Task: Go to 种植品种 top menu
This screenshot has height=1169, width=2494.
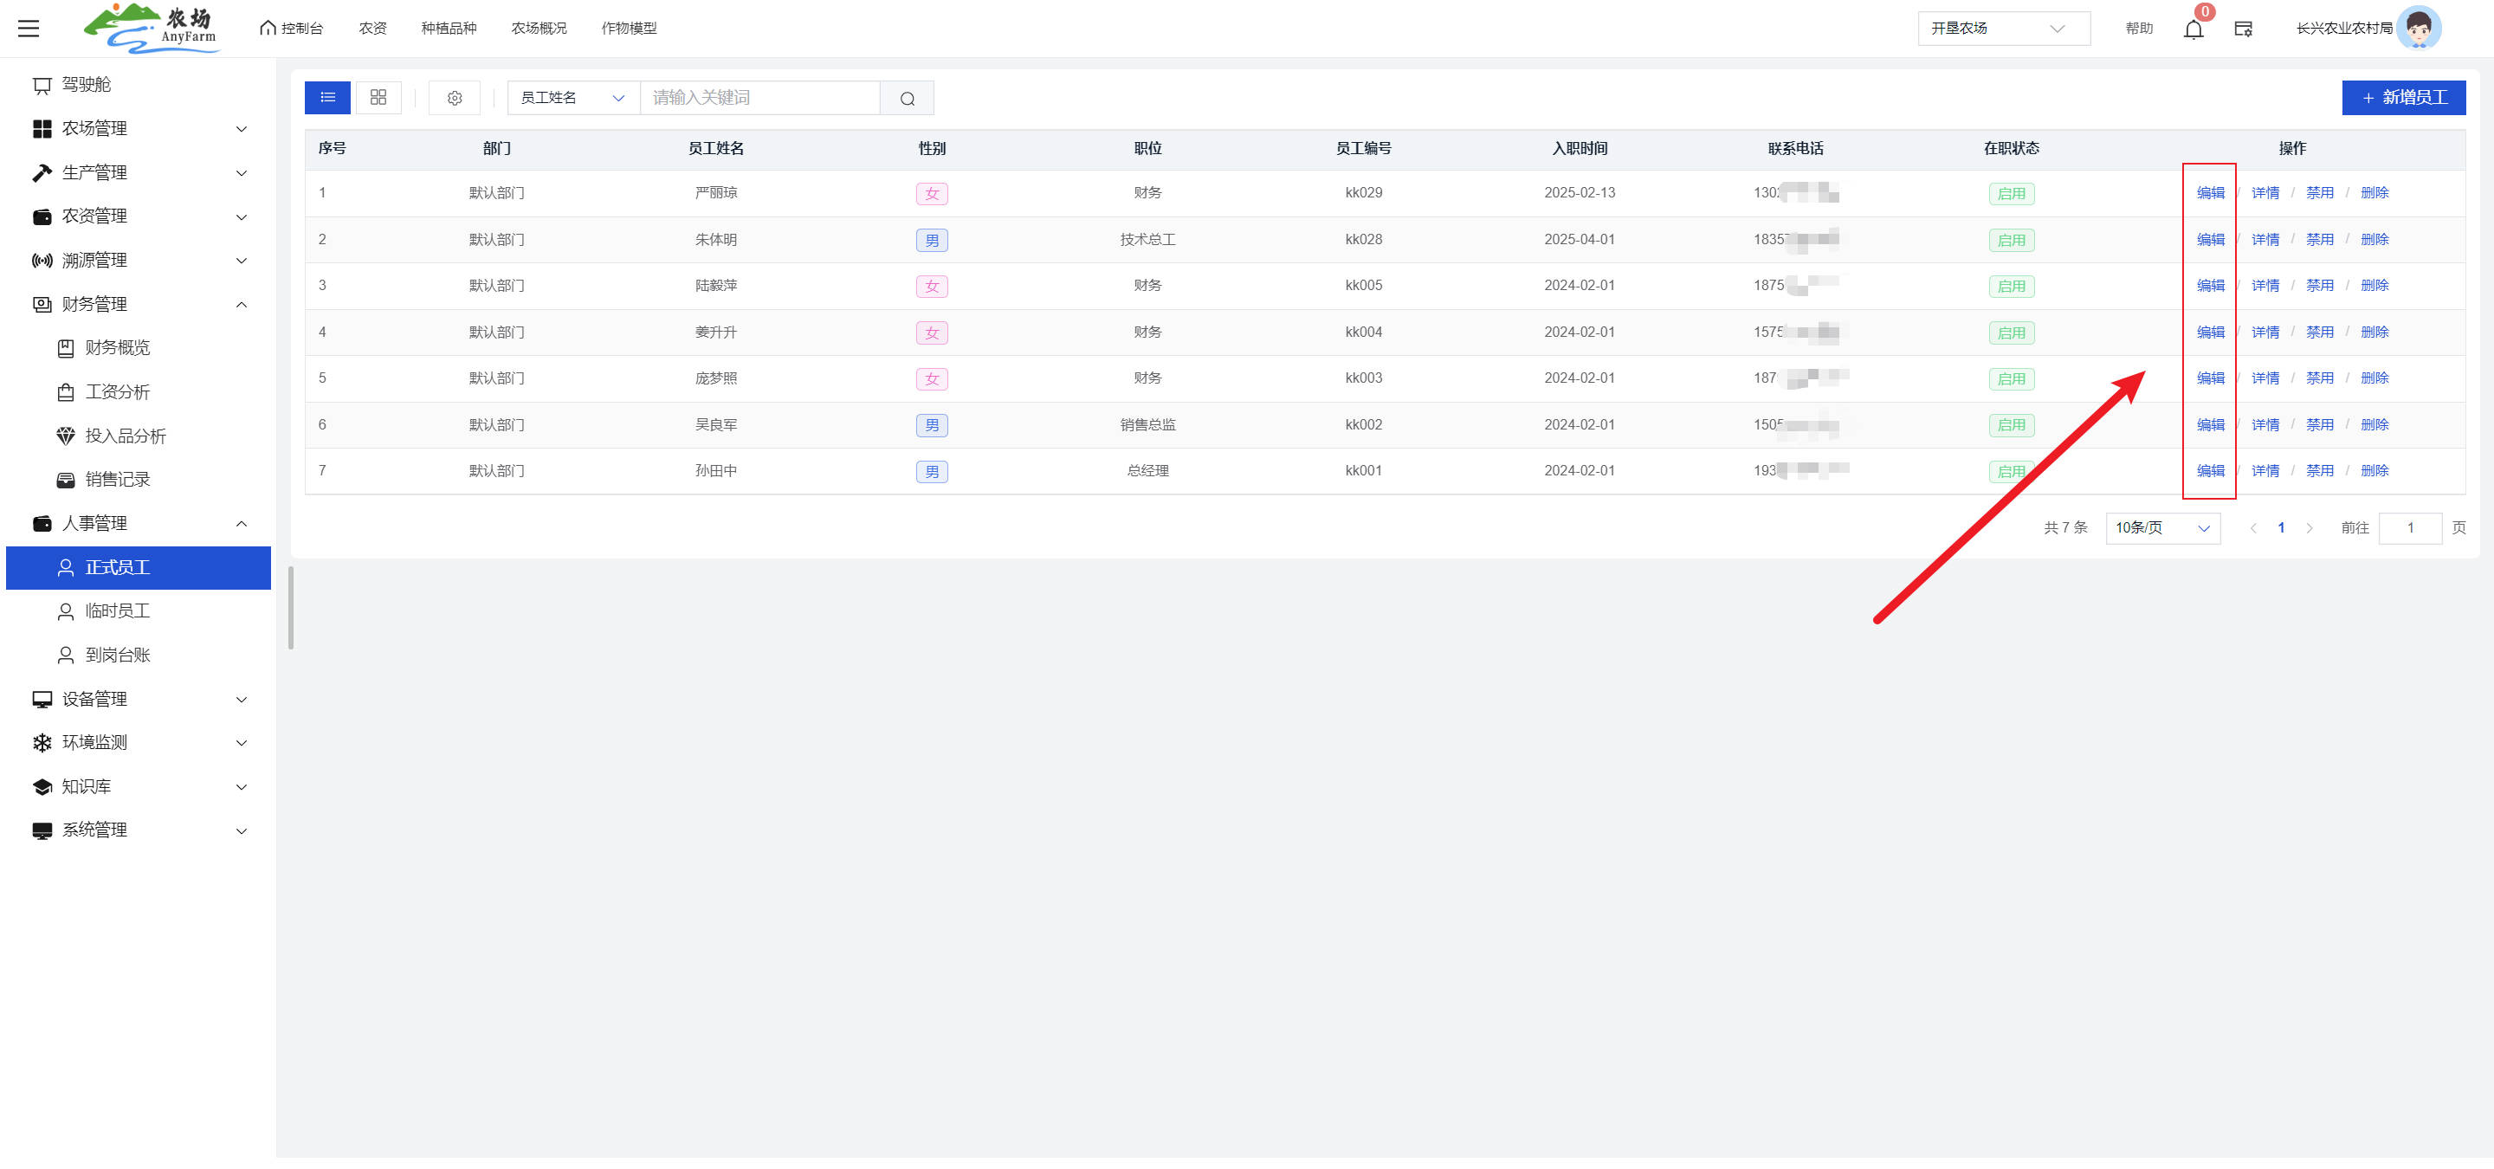Action: tap(449, 28)
